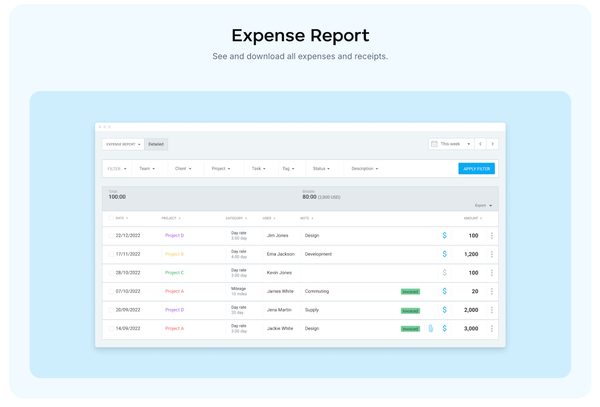This screenshot has width=600, height=407.
Task: Click the billable dollar icon for Jim Jones
Action: click(x=444, y=236)
